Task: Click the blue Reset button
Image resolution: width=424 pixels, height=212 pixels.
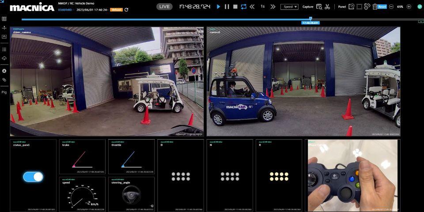Action: coord(382,7)
